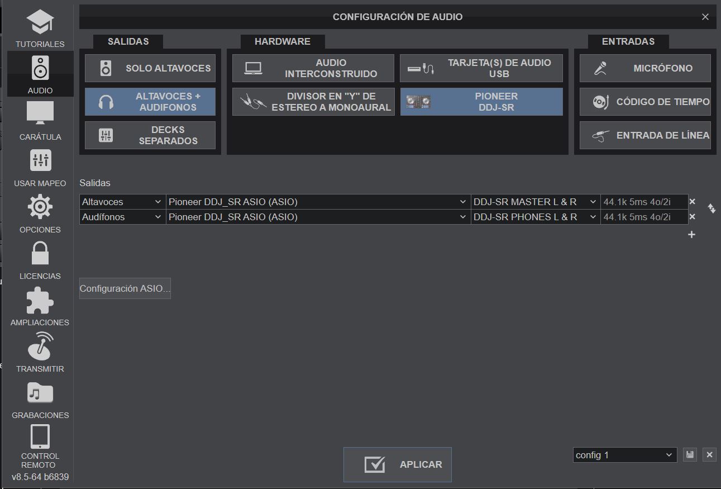The height and width of the screenshot is (489, 721).
Task: Click the SALIDAS section header
Action: pos(128,41)
